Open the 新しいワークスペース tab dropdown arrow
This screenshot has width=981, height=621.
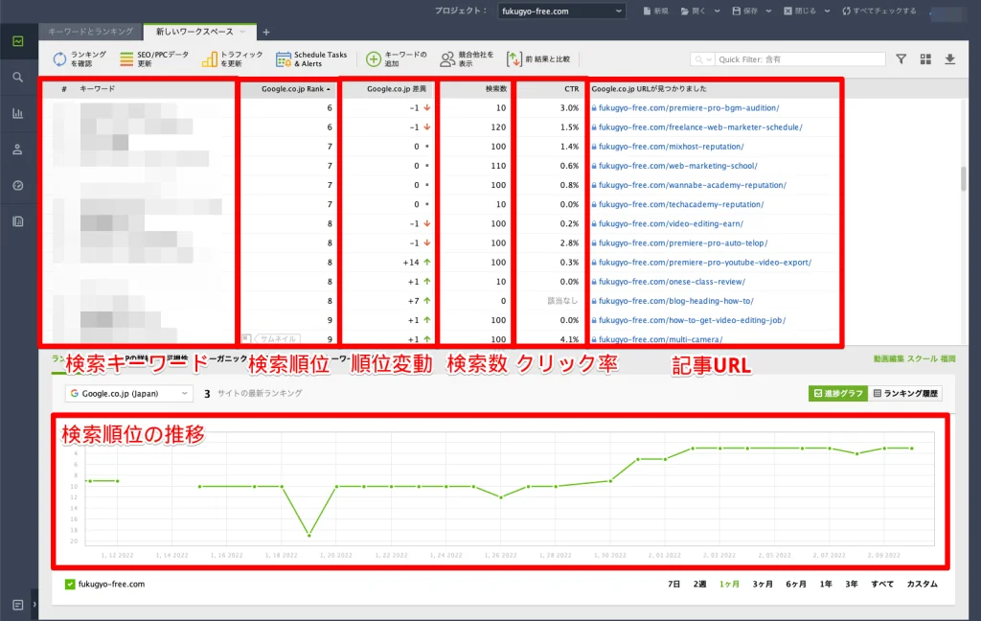[x=242, y=32]
